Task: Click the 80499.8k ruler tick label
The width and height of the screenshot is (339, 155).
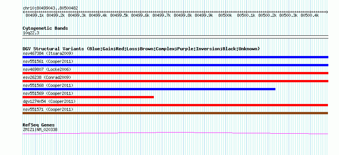Action: (183, 15)
